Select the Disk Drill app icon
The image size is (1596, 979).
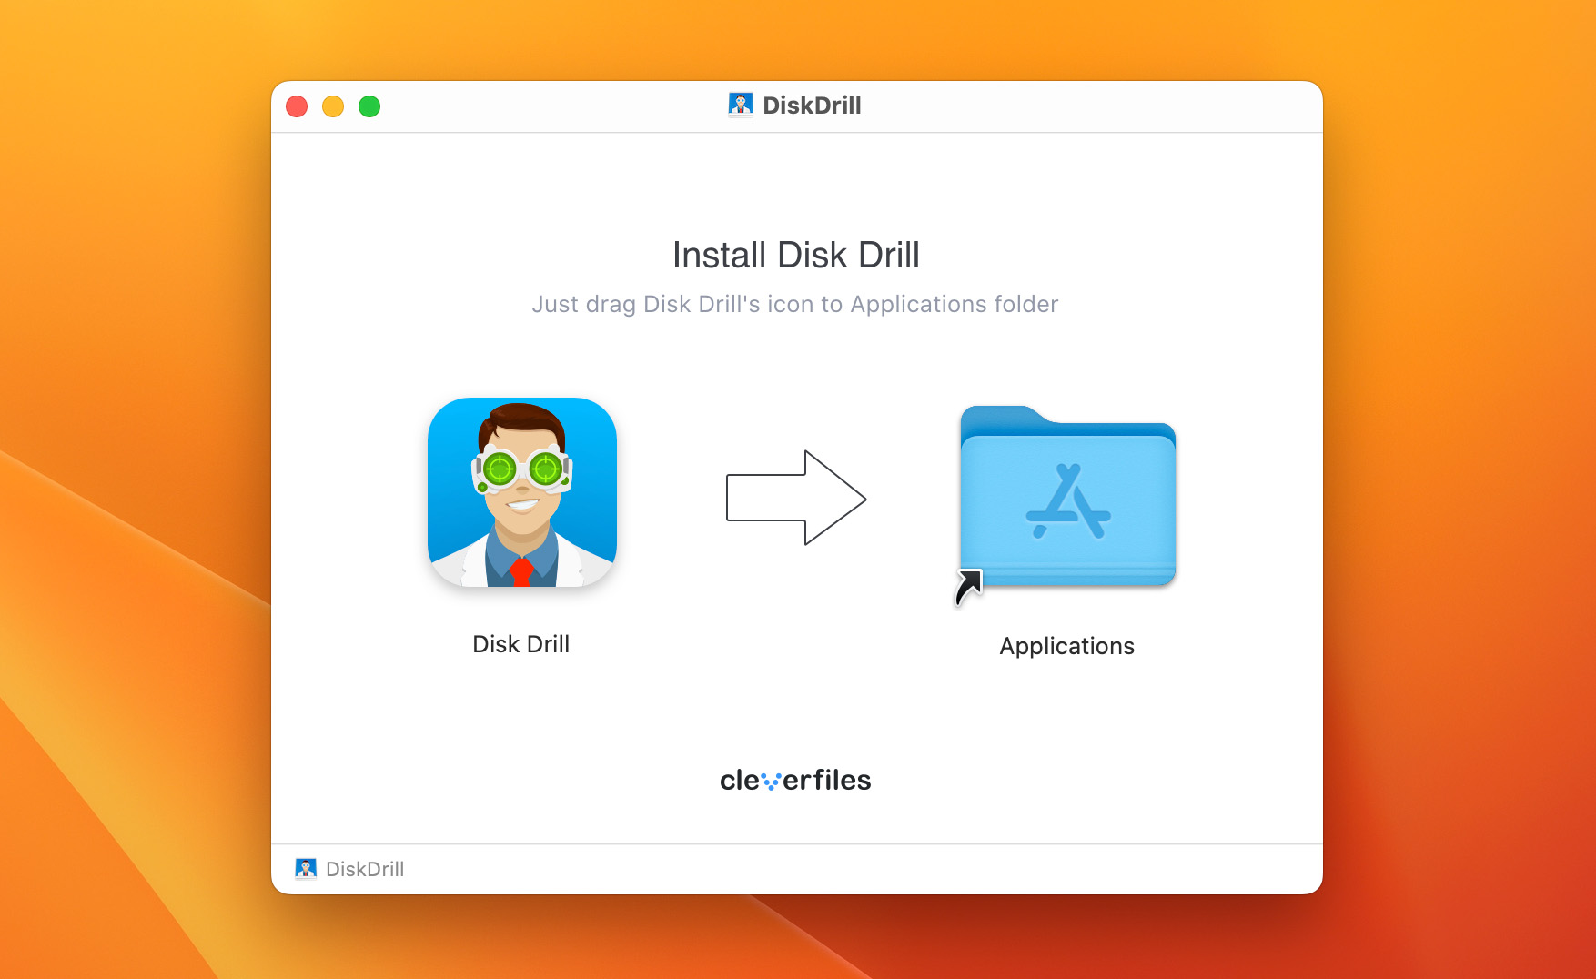522,492
